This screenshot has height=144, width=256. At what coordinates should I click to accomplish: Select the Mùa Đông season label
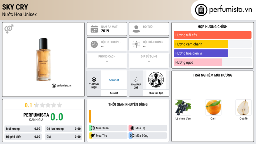click(x=142, y=135)
